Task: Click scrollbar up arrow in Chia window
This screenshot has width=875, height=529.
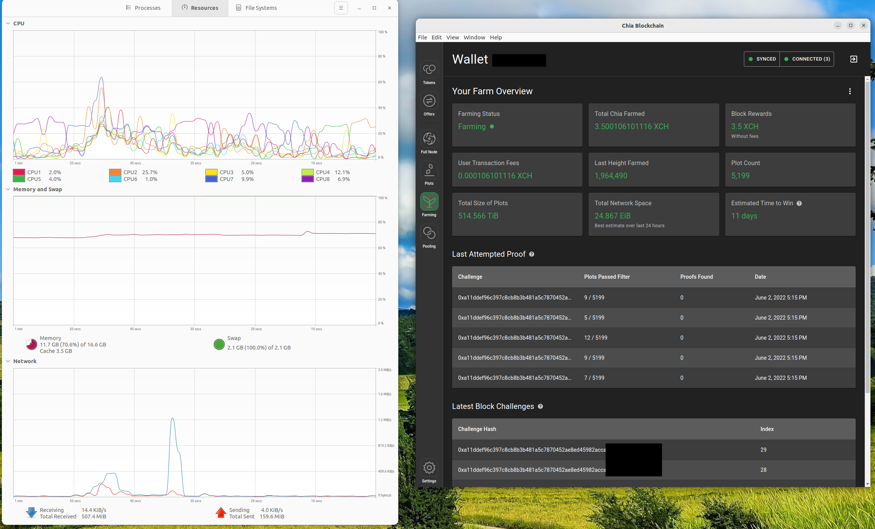Action: pos(867,79)
